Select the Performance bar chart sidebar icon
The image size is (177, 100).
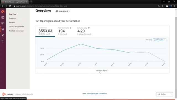coord(3,29)
